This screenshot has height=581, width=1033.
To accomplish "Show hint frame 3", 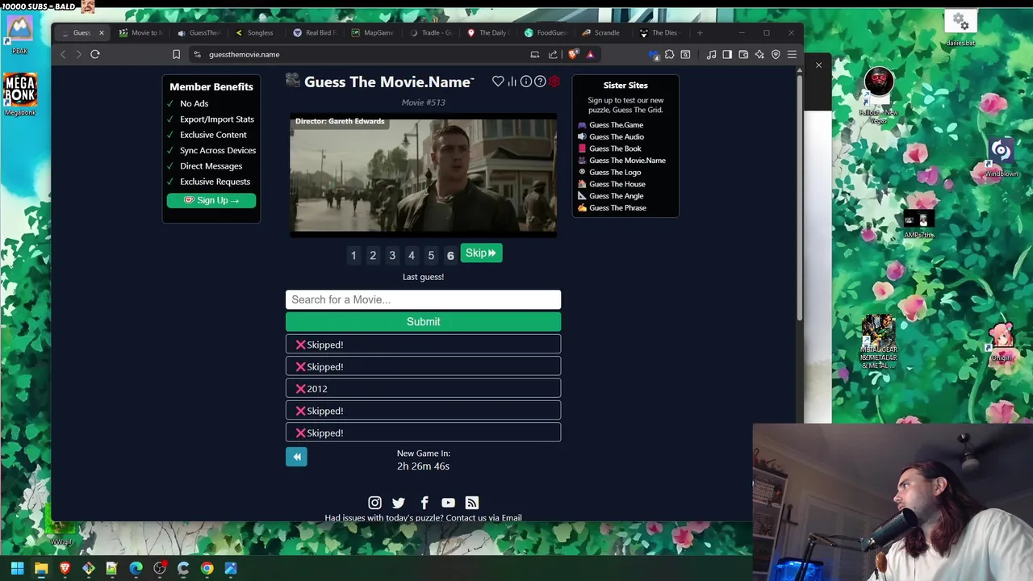I will (x=392, y=256).
